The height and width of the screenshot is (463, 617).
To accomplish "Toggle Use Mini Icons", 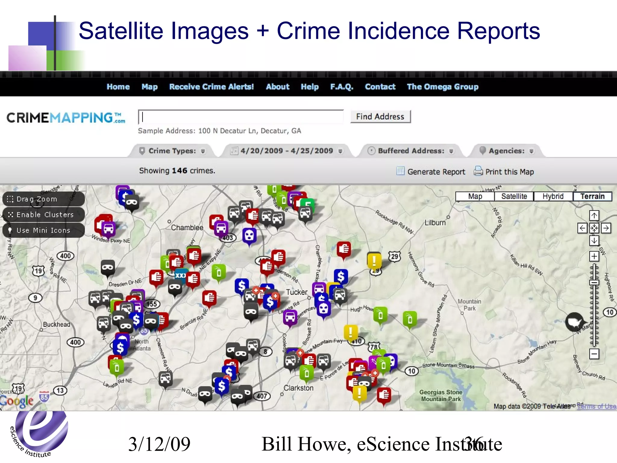I will (44, 230).
